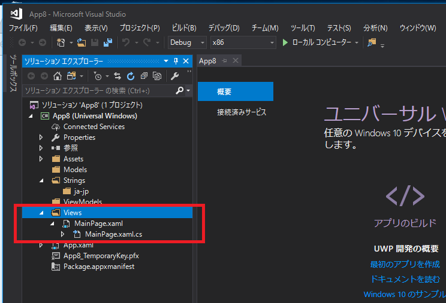Click Solution Explorer back arrow icon
This screenshot has width=446, height=303.
[31, 76]
